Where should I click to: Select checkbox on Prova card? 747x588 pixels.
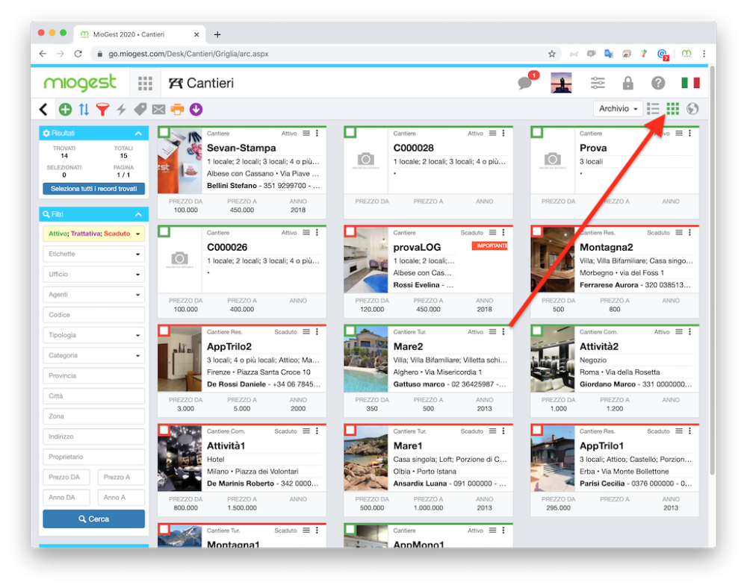coord(537,133)
